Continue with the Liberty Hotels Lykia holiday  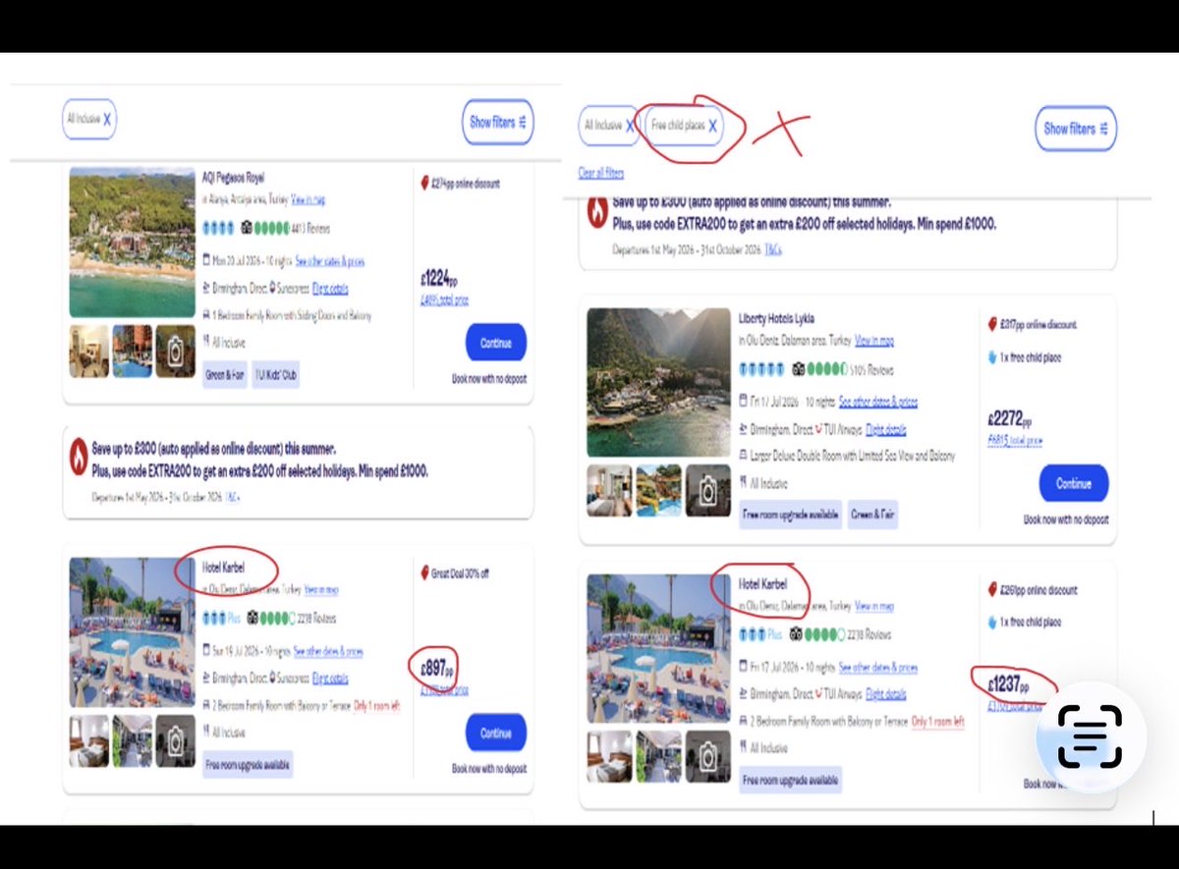pos(1074,483)
